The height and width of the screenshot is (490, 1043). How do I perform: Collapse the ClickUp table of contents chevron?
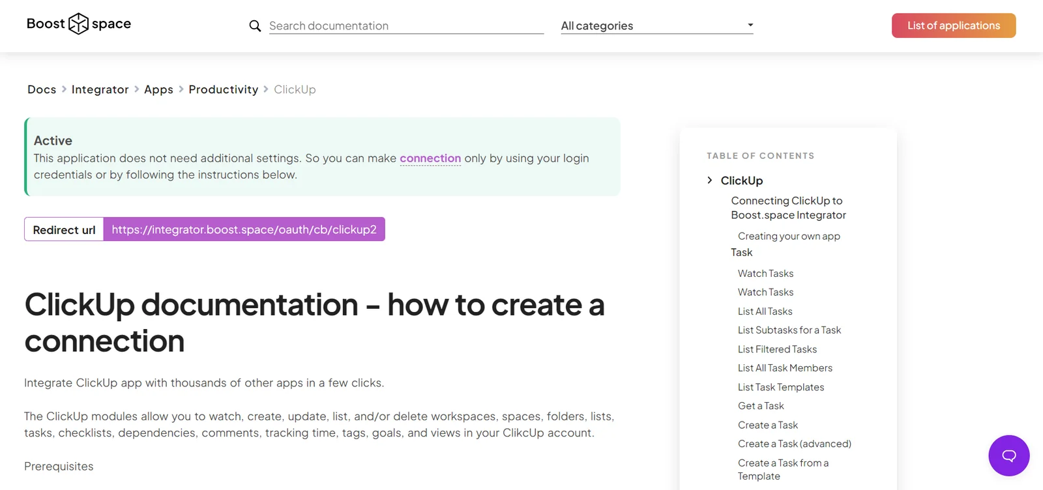point(710,180)
